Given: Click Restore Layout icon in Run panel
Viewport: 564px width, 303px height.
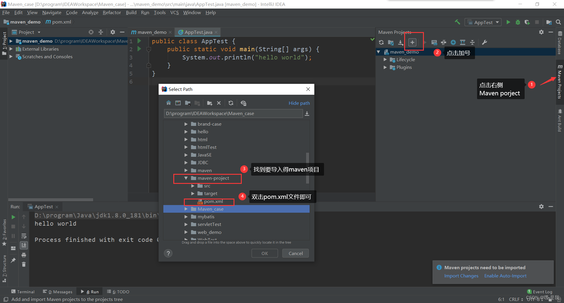Looking at the screenshot, I should tap(13, 248).
